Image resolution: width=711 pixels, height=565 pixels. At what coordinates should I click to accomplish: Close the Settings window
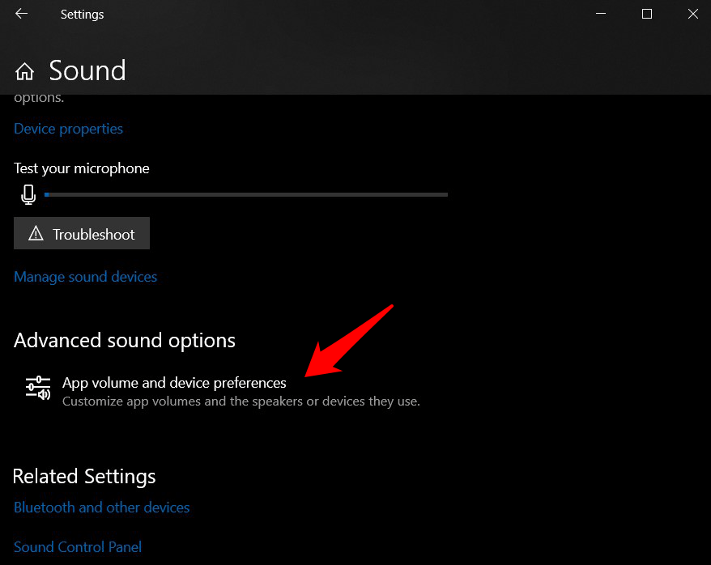[693, 14]
